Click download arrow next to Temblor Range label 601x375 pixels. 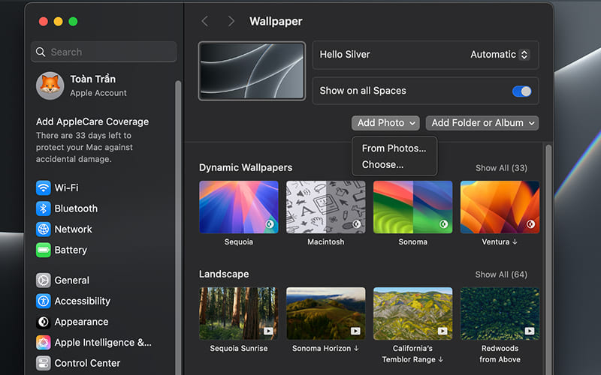click(441, 359)
